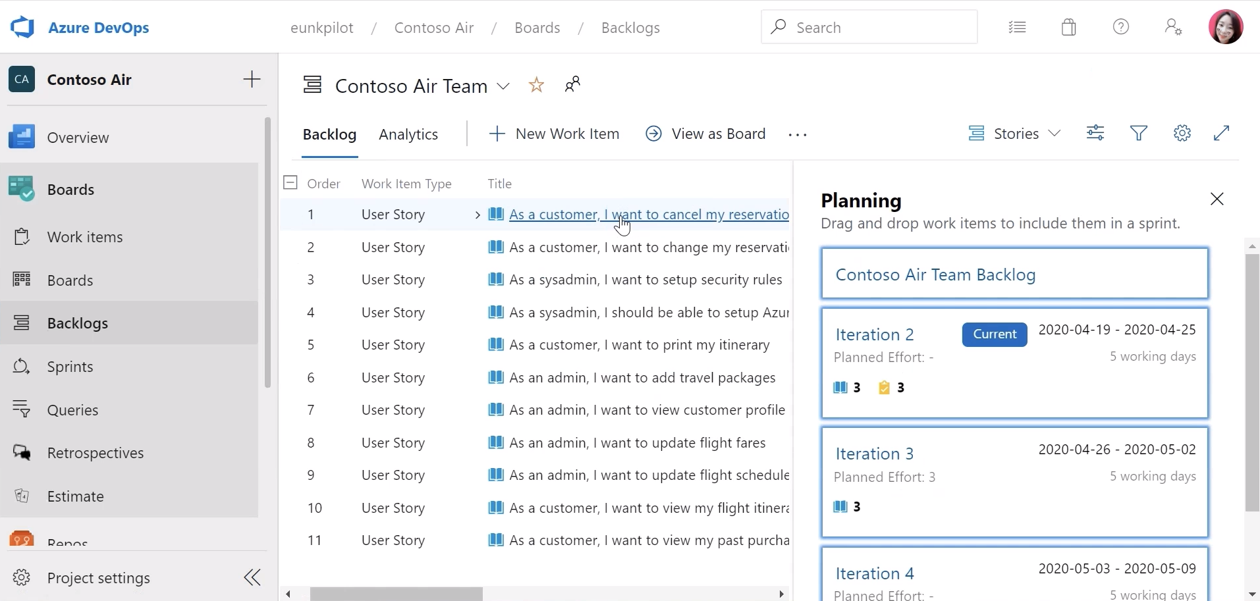1260x601 pixels.
Task: Open the backlog settings gear icon
Action: pos(1182,134)
